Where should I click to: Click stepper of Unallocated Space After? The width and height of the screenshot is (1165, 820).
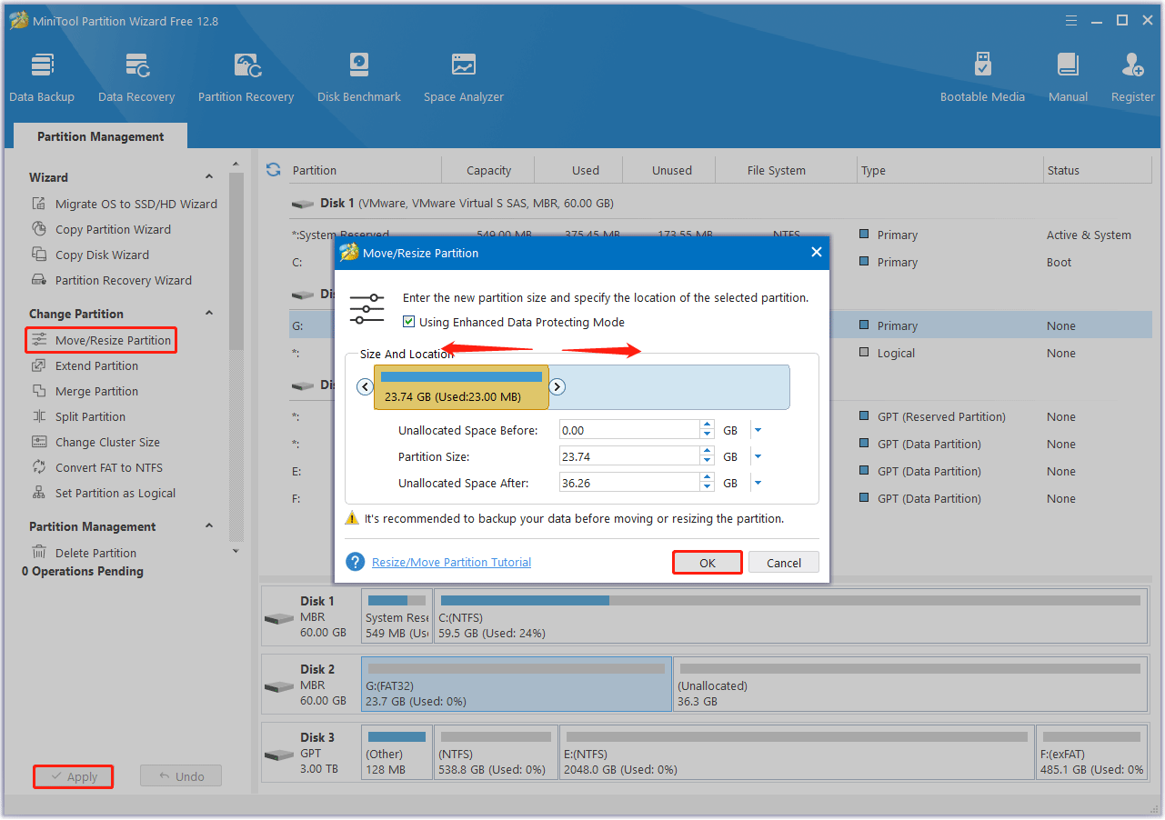[x=707, y=483]
